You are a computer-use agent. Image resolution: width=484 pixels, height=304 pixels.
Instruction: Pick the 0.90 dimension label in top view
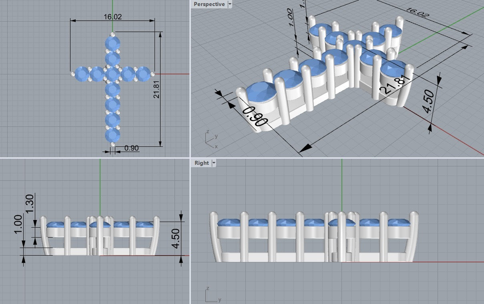point(131,148)
